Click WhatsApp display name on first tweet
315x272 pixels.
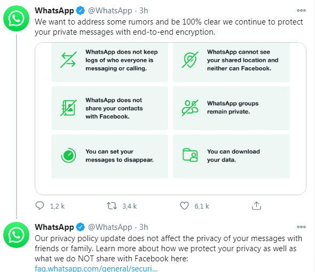click(x=54, y=11)
